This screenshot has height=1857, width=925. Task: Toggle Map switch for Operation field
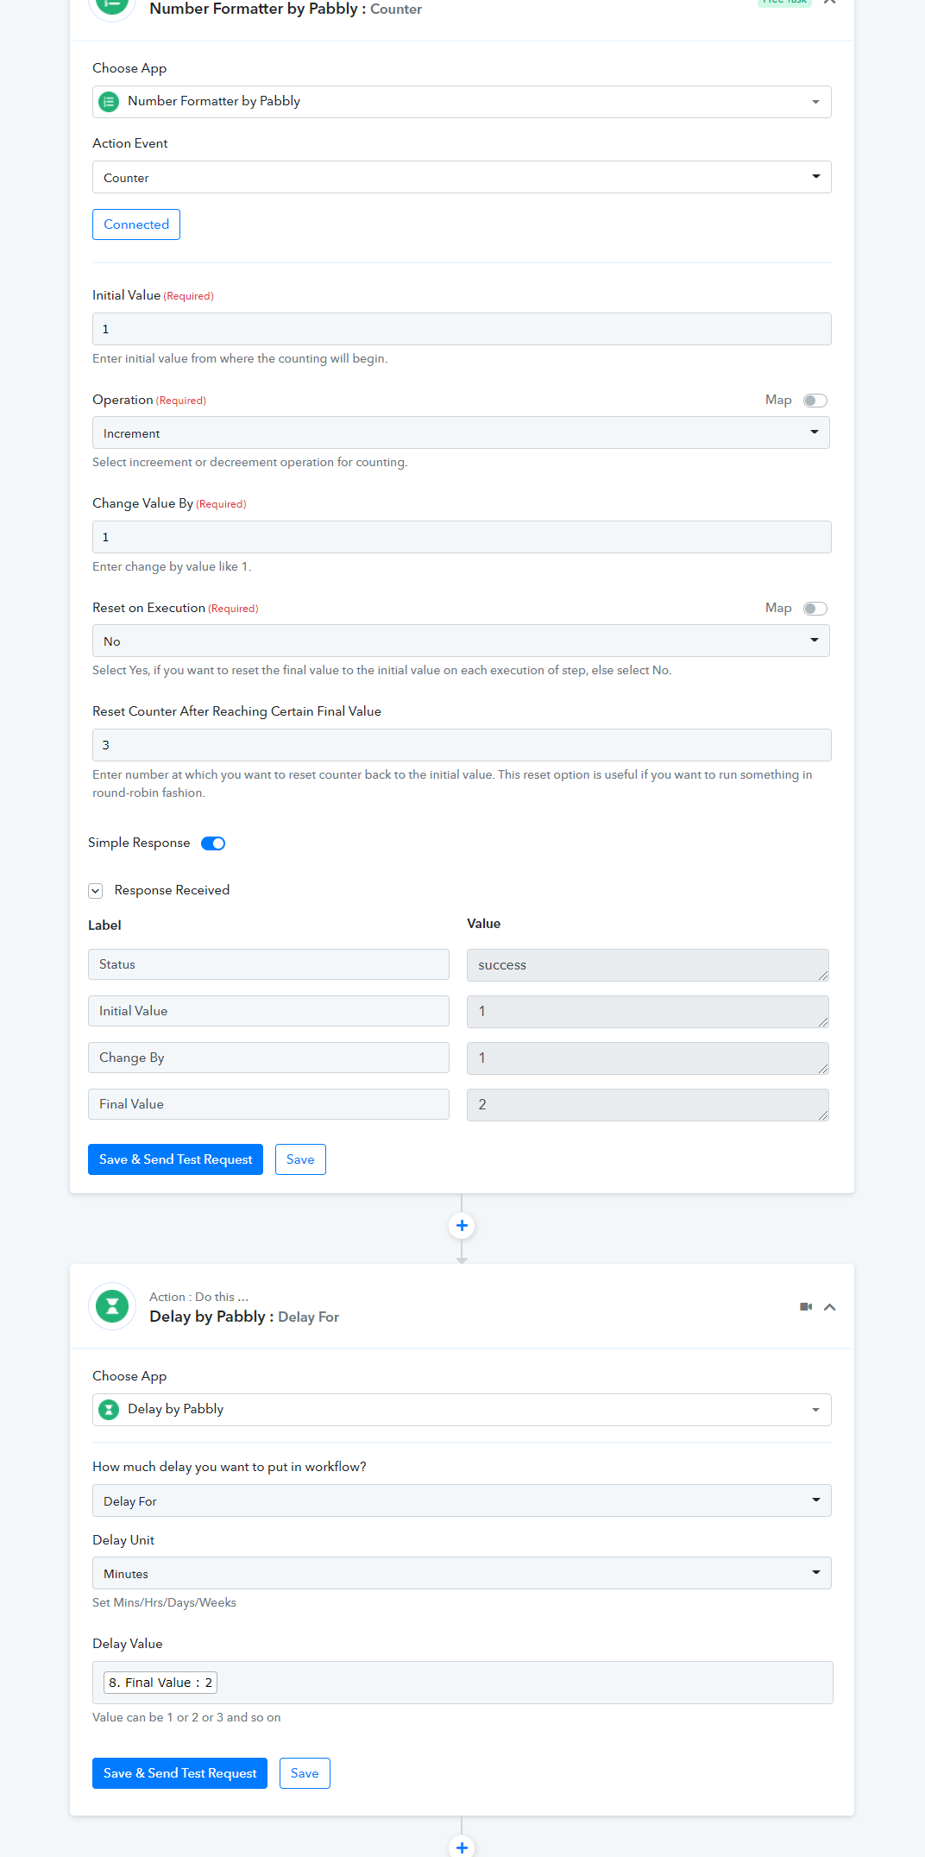[815, 401]
